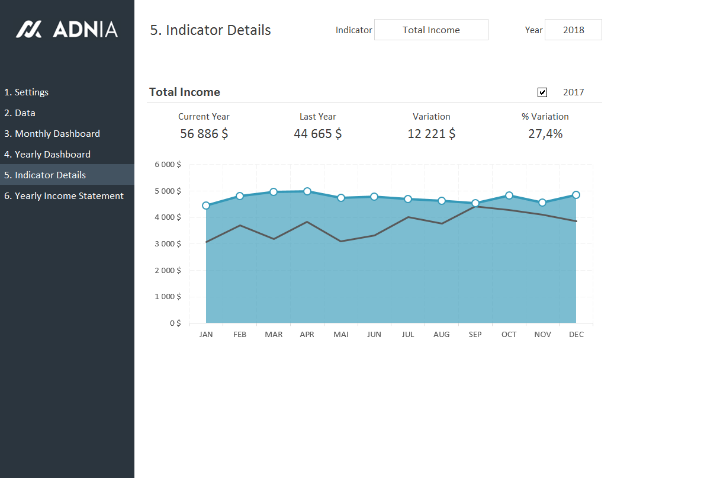Select the % Variation value 27,4%

[x=545, y=134]
